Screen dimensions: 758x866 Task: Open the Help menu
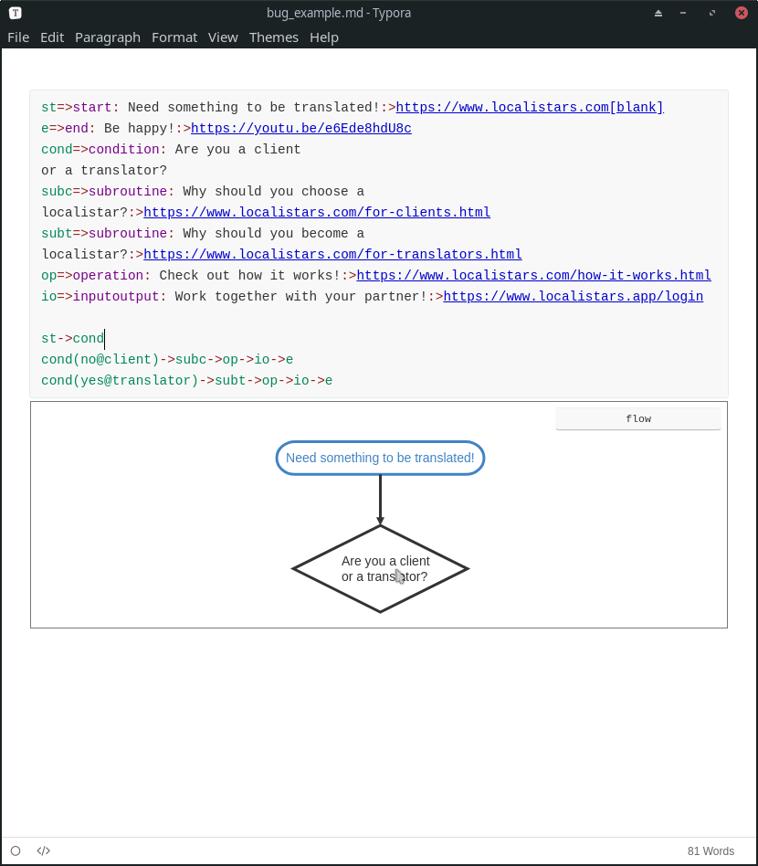click(x=324, y=37)
